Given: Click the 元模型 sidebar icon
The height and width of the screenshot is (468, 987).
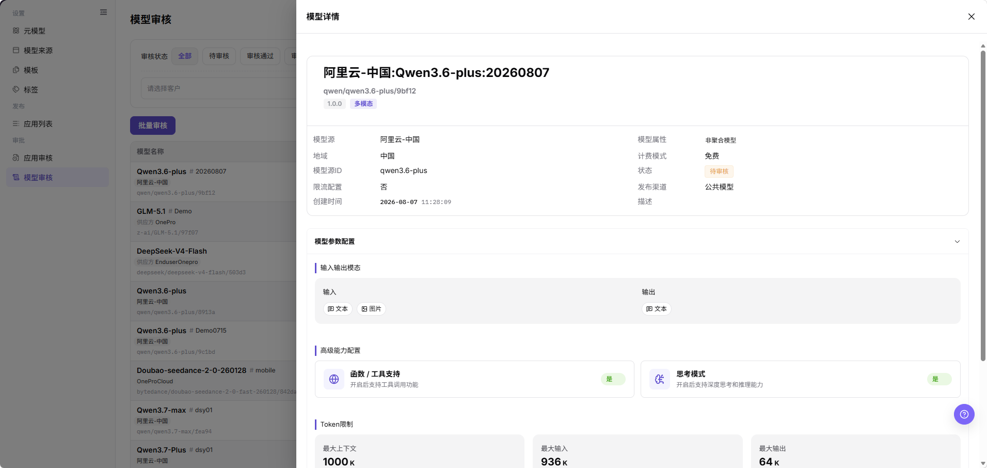Looking at the screenshot, I should click(x=16, y=31).
